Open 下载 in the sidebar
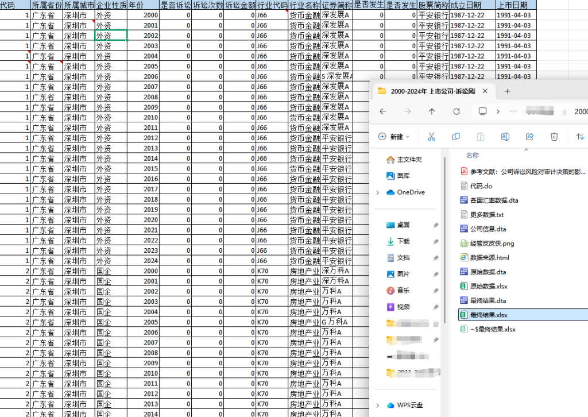Screen dimensions: 588x417 [403, 242]
